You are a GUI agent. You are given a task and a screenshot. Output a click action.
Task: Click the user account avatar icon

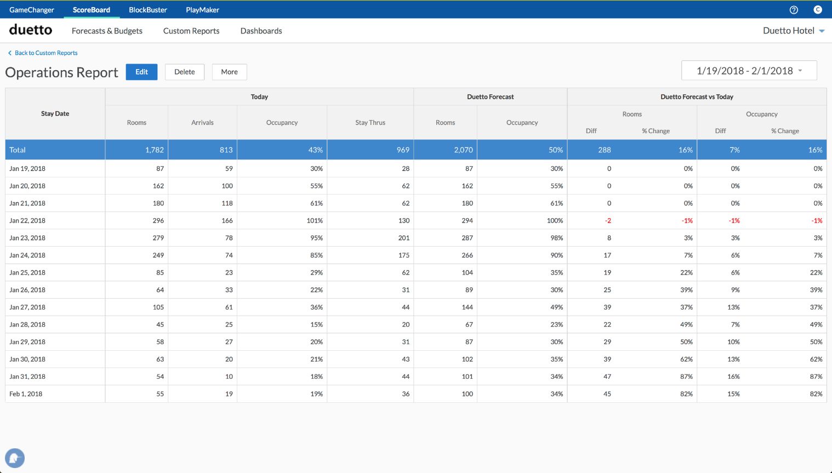click(817, 10)
